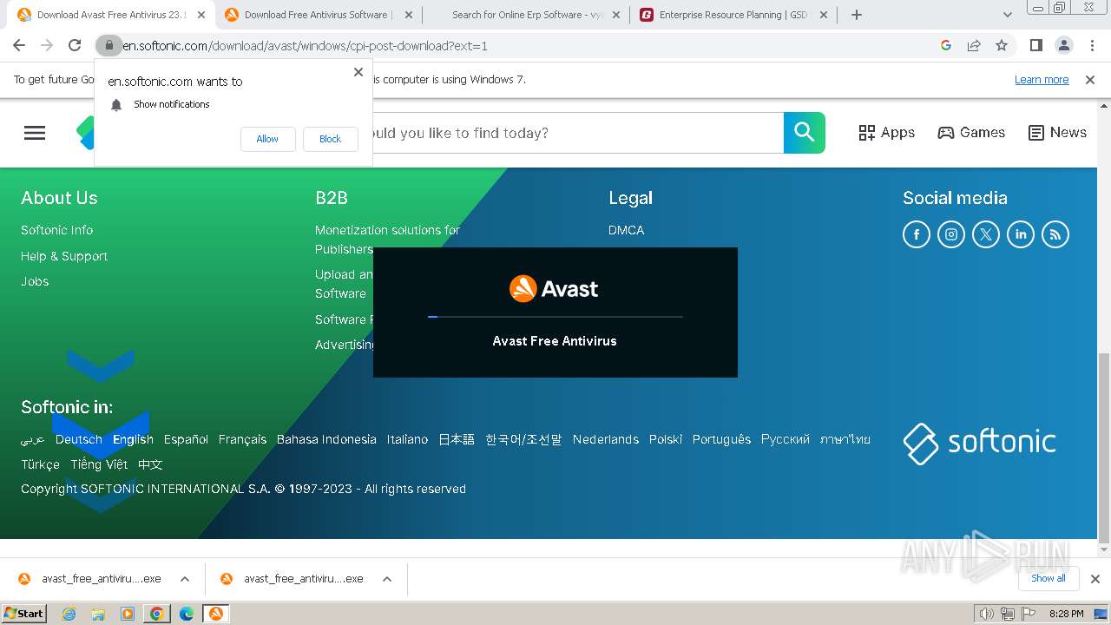Viewport: 1111px width, 625px height.
Task: Open a new browser tab
Action: [857, 15]
